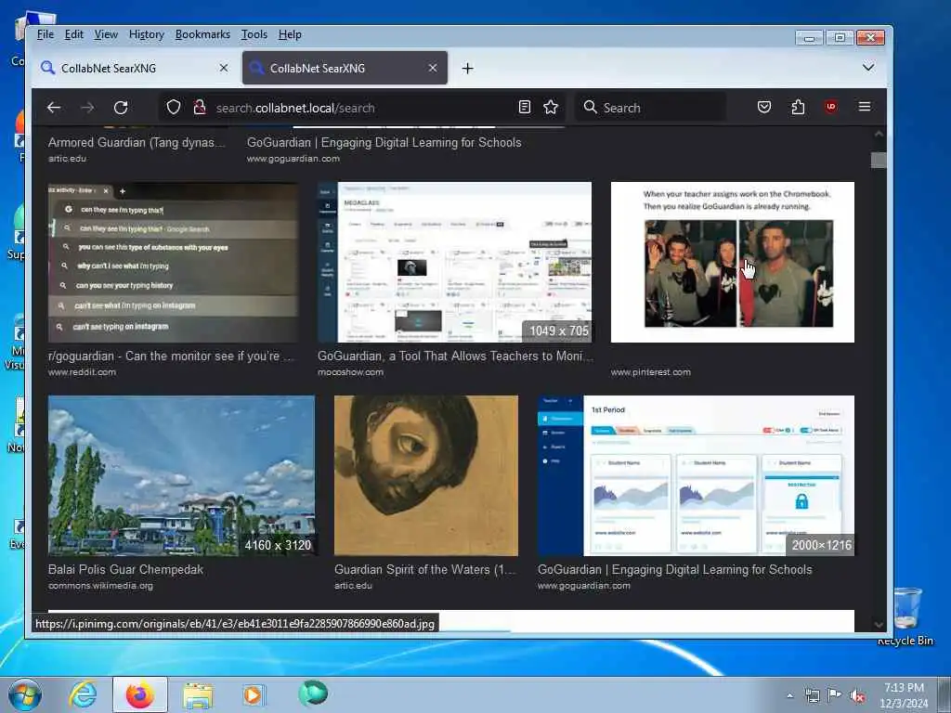Image resolution: width=951 pixels, height=713 pixels.
Task: Launch Internet Explorer from taskbar
Action: (83, 694)
